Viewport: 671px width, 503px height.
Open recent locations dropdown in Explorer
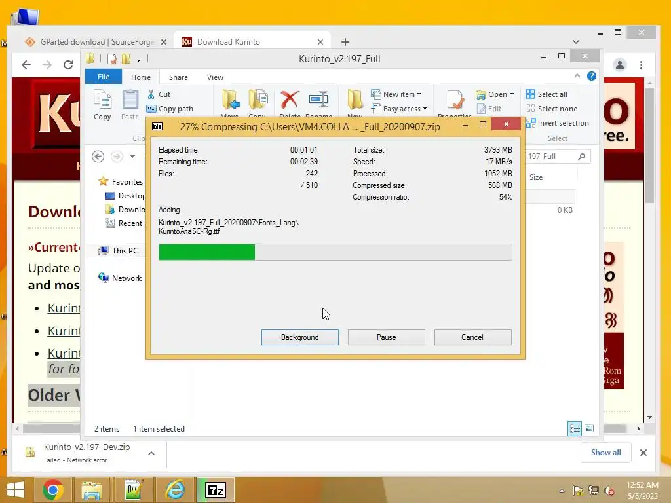[132, 157]
